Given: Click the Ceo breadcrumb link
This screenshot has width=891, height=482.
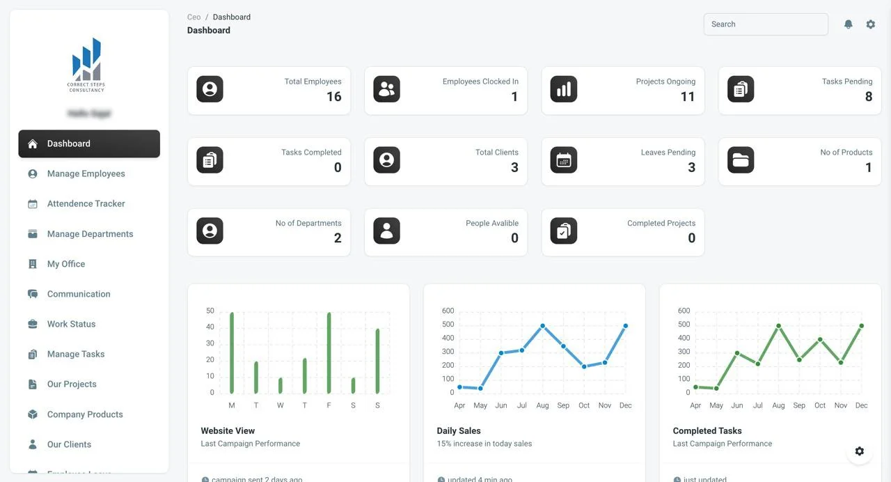Looking at the screenshot, I should pos(194,17).
